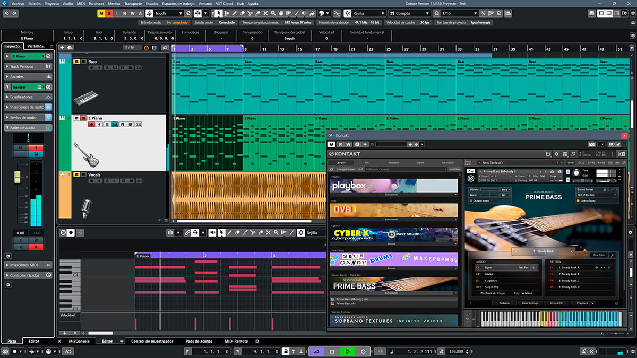Click the metronome click icon in transport

pos(584,351)
